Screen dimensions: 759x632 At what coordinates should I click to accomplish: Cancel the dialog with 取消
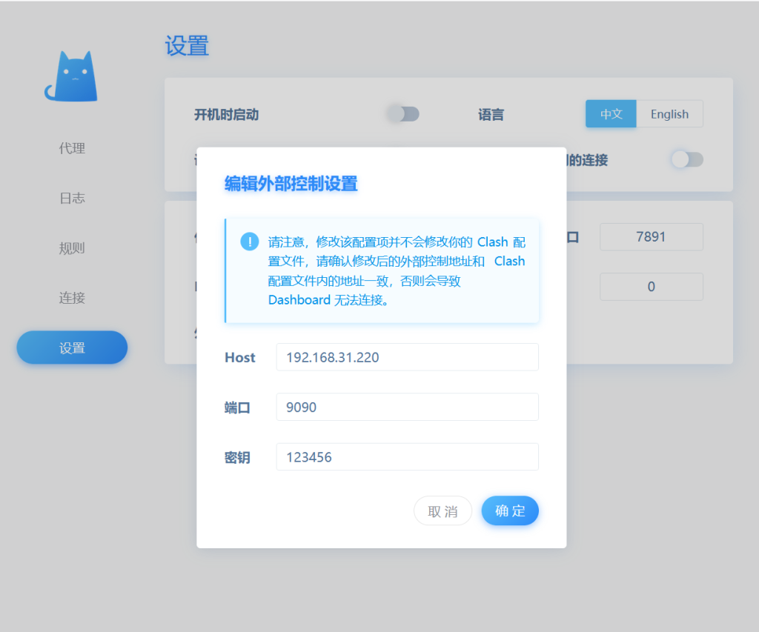point(443,511)
